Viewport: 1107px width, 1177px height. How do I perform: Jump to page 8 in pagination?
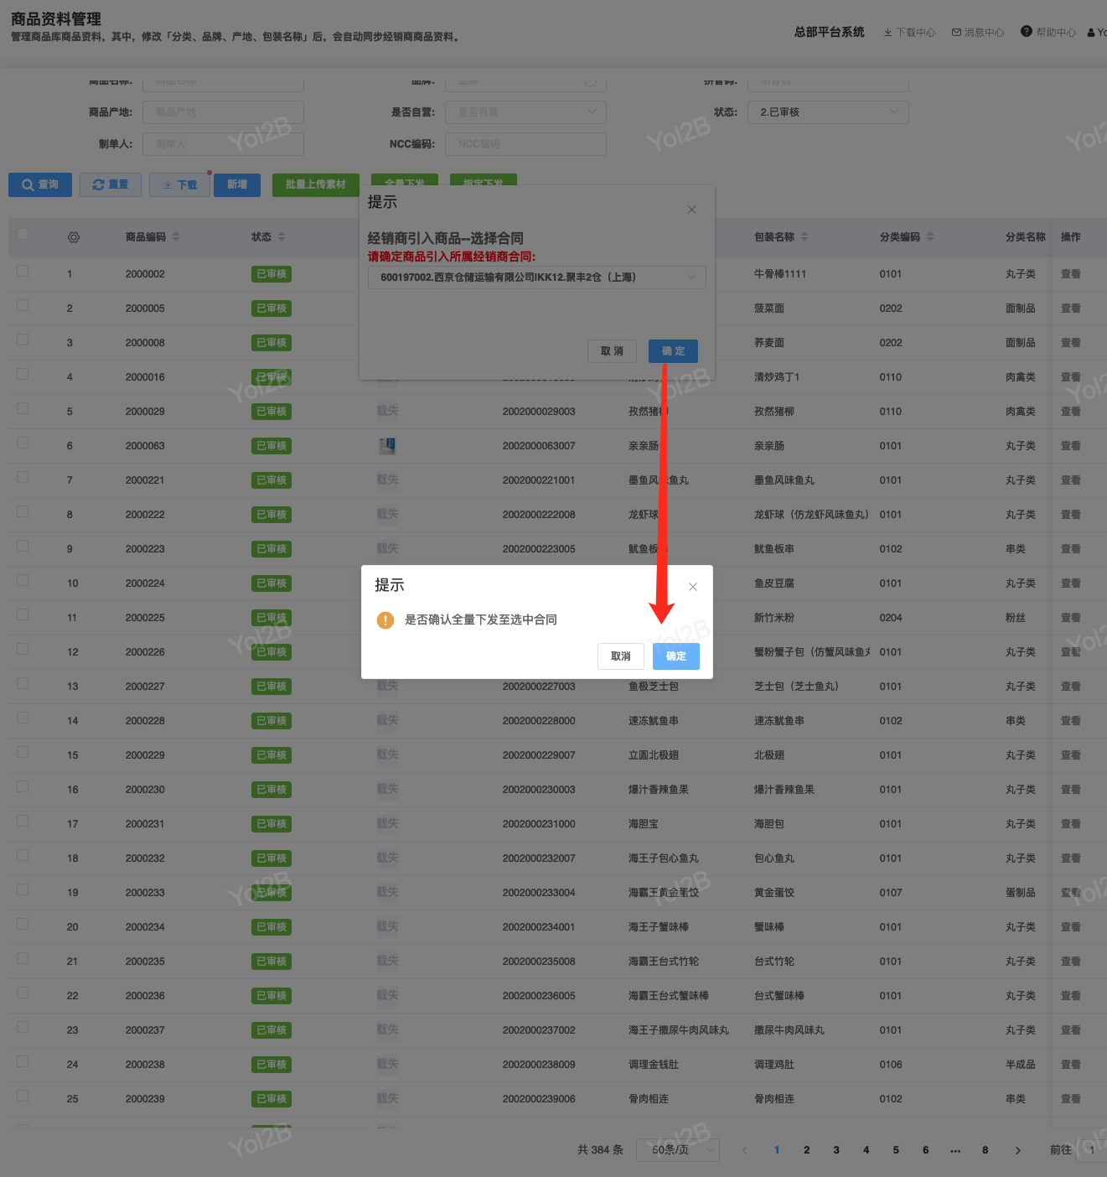(x=985, y=1150)
